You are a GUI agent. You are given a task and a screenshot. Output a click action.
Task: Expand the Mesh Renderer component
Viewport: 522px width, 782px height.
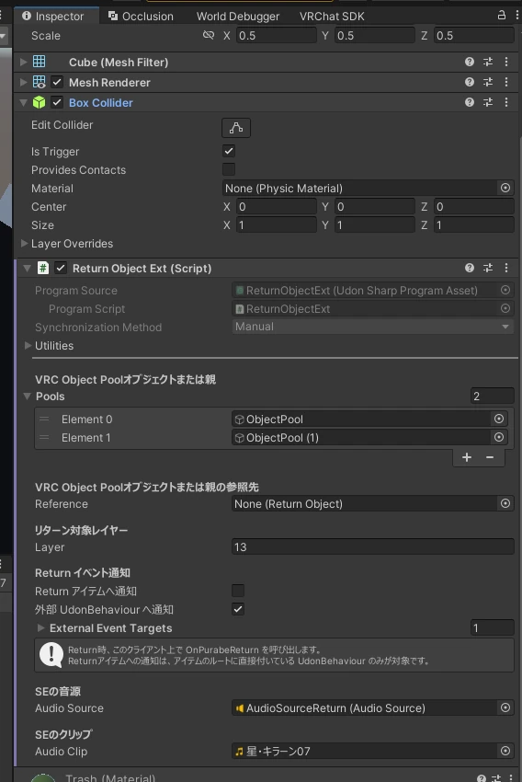coord(23,82)
